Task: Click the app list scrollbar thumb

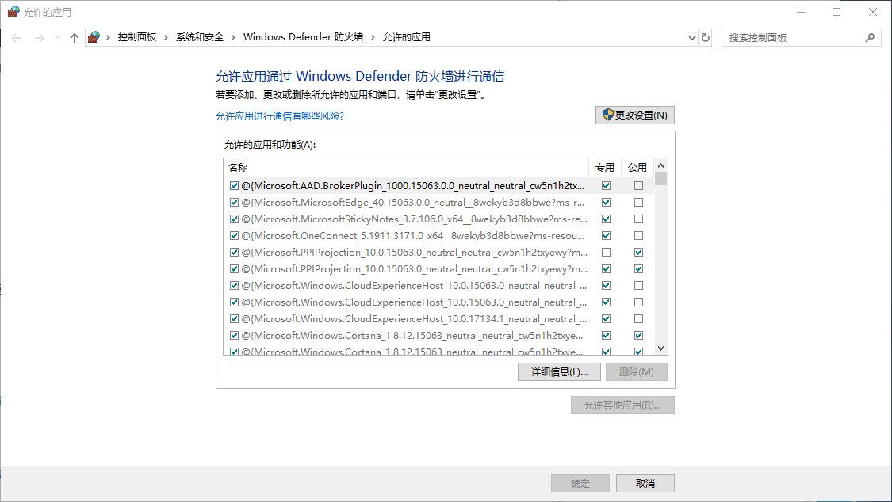Action: click(x=660, y=180)
